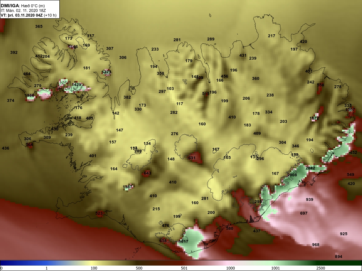Click the map value 317
This screenshot has width=362, height=271.
[x=90, y=36]
